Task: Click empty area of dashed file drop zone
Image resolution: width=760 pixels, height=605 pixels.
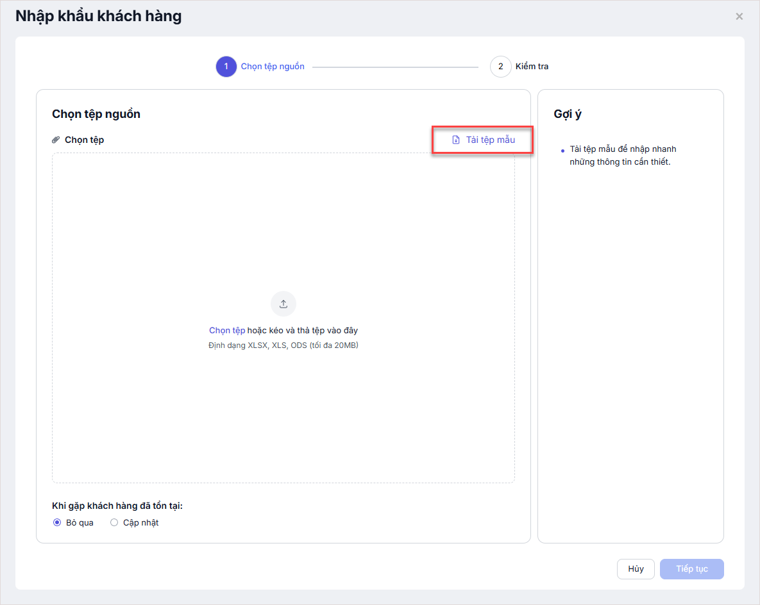Action: pyautogui.click(x=283, y=224)
